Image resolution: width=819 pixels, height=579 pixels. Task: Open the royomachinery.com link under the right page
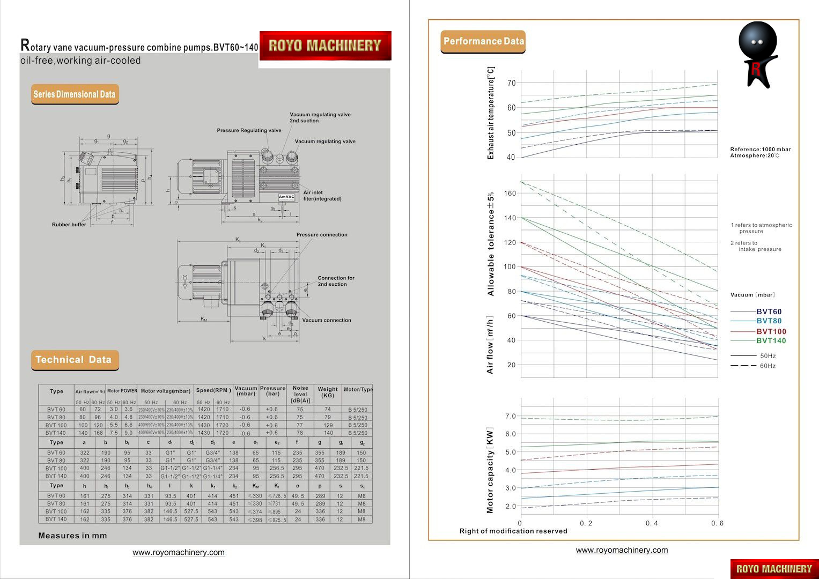pos(622,550)
